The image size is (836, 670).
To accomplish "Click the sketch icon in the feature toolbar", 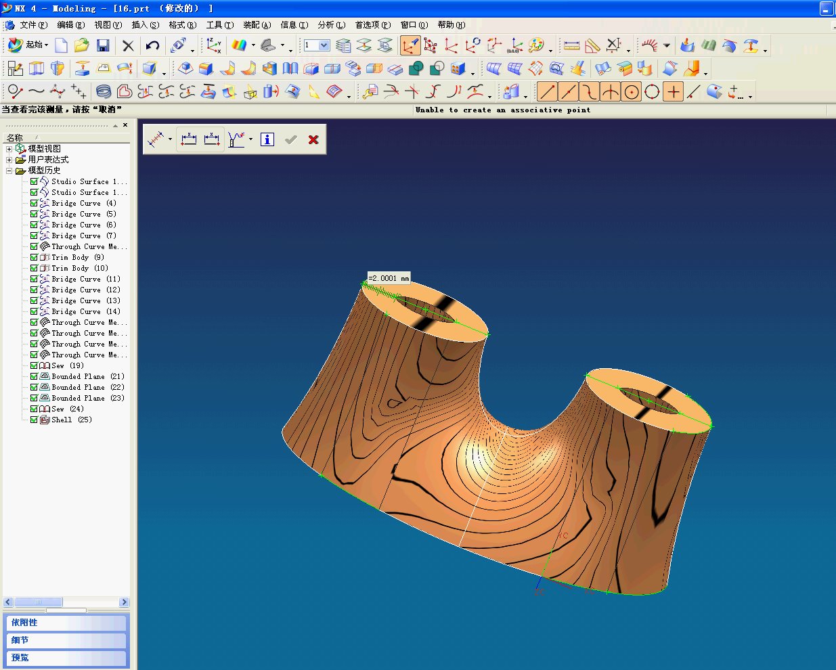I will pos(15,68).
